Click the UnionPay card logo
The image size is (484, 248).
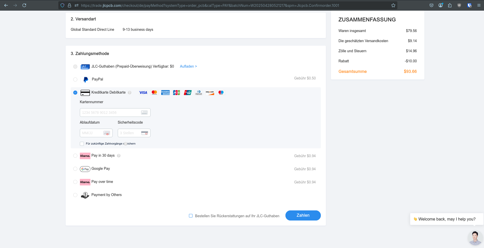pos(188,93)
